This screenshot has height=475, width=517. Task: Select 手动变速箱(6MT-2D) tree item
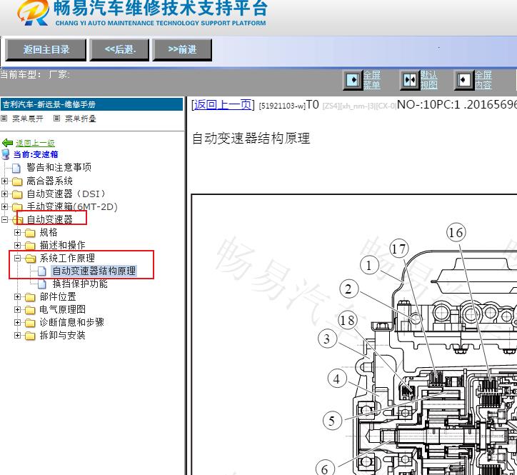[x=72, y=206]
